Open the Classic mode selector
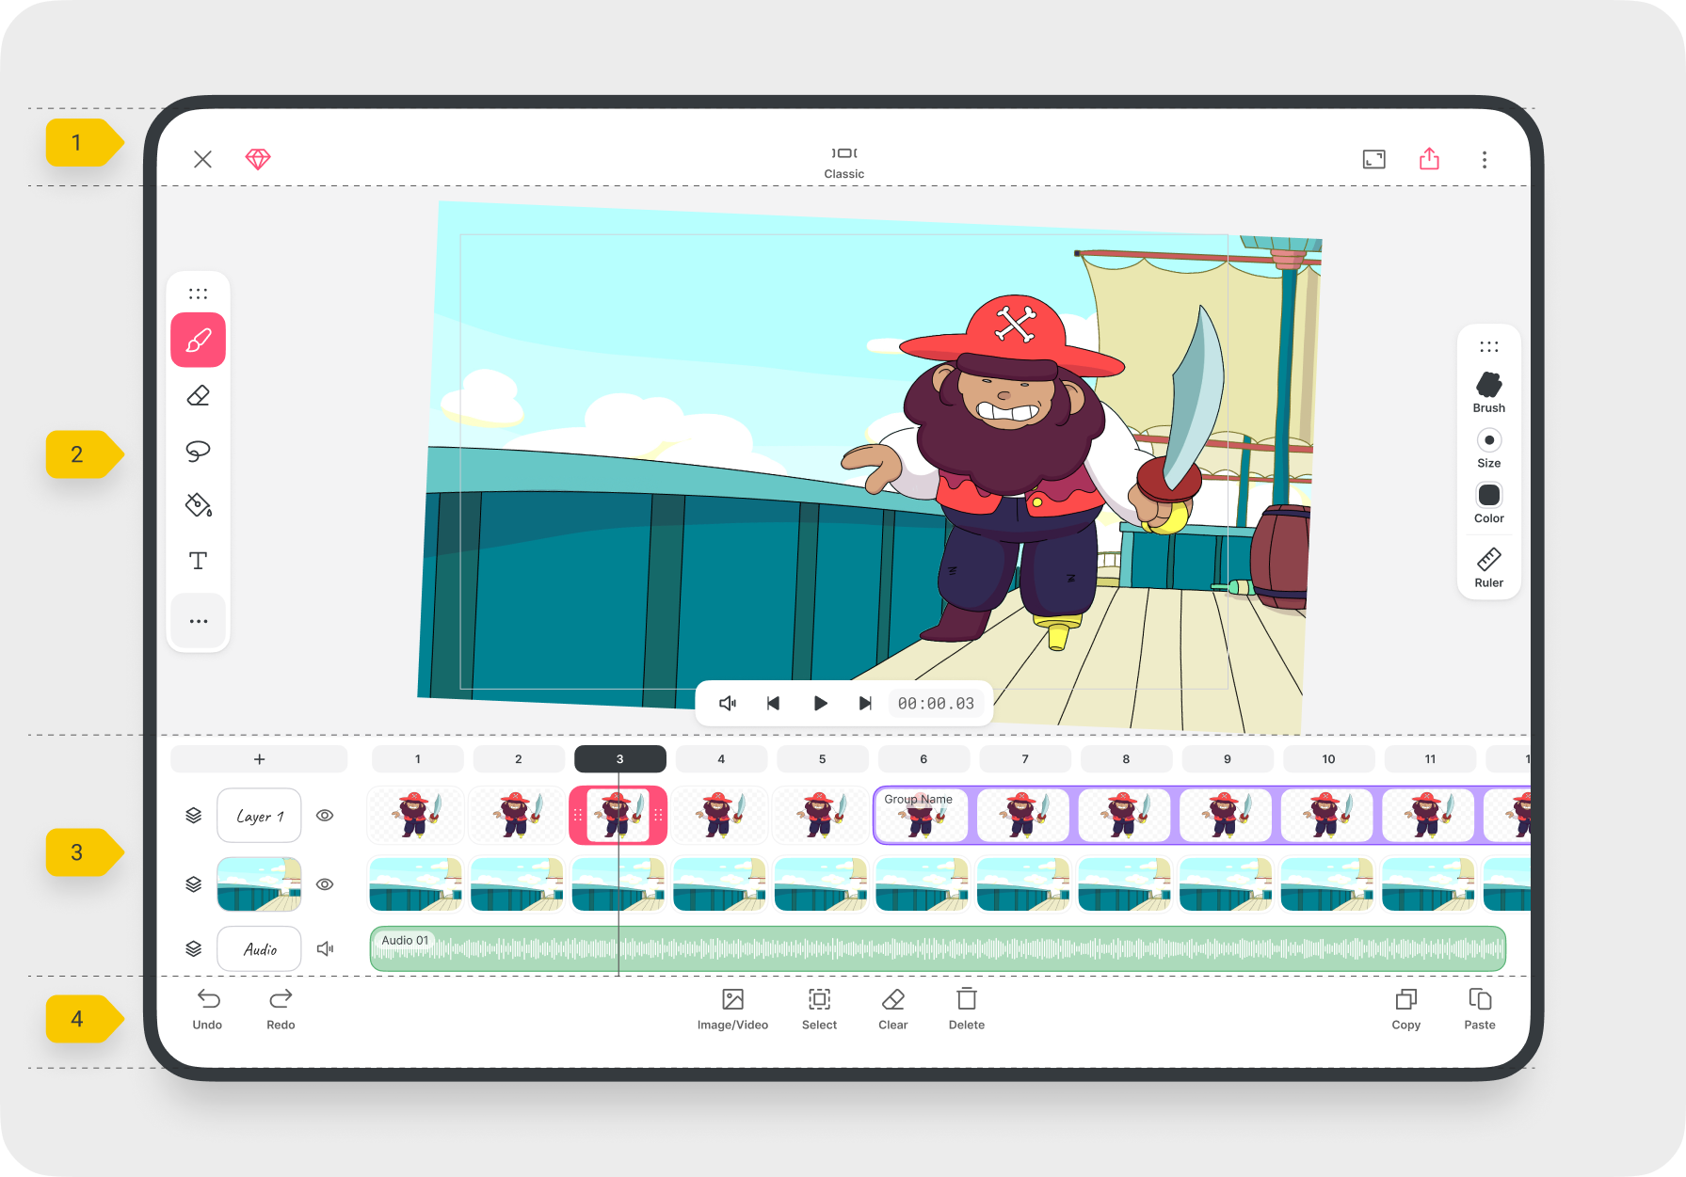Screen dimensions: 1686x1177 [x=843, y=162]
